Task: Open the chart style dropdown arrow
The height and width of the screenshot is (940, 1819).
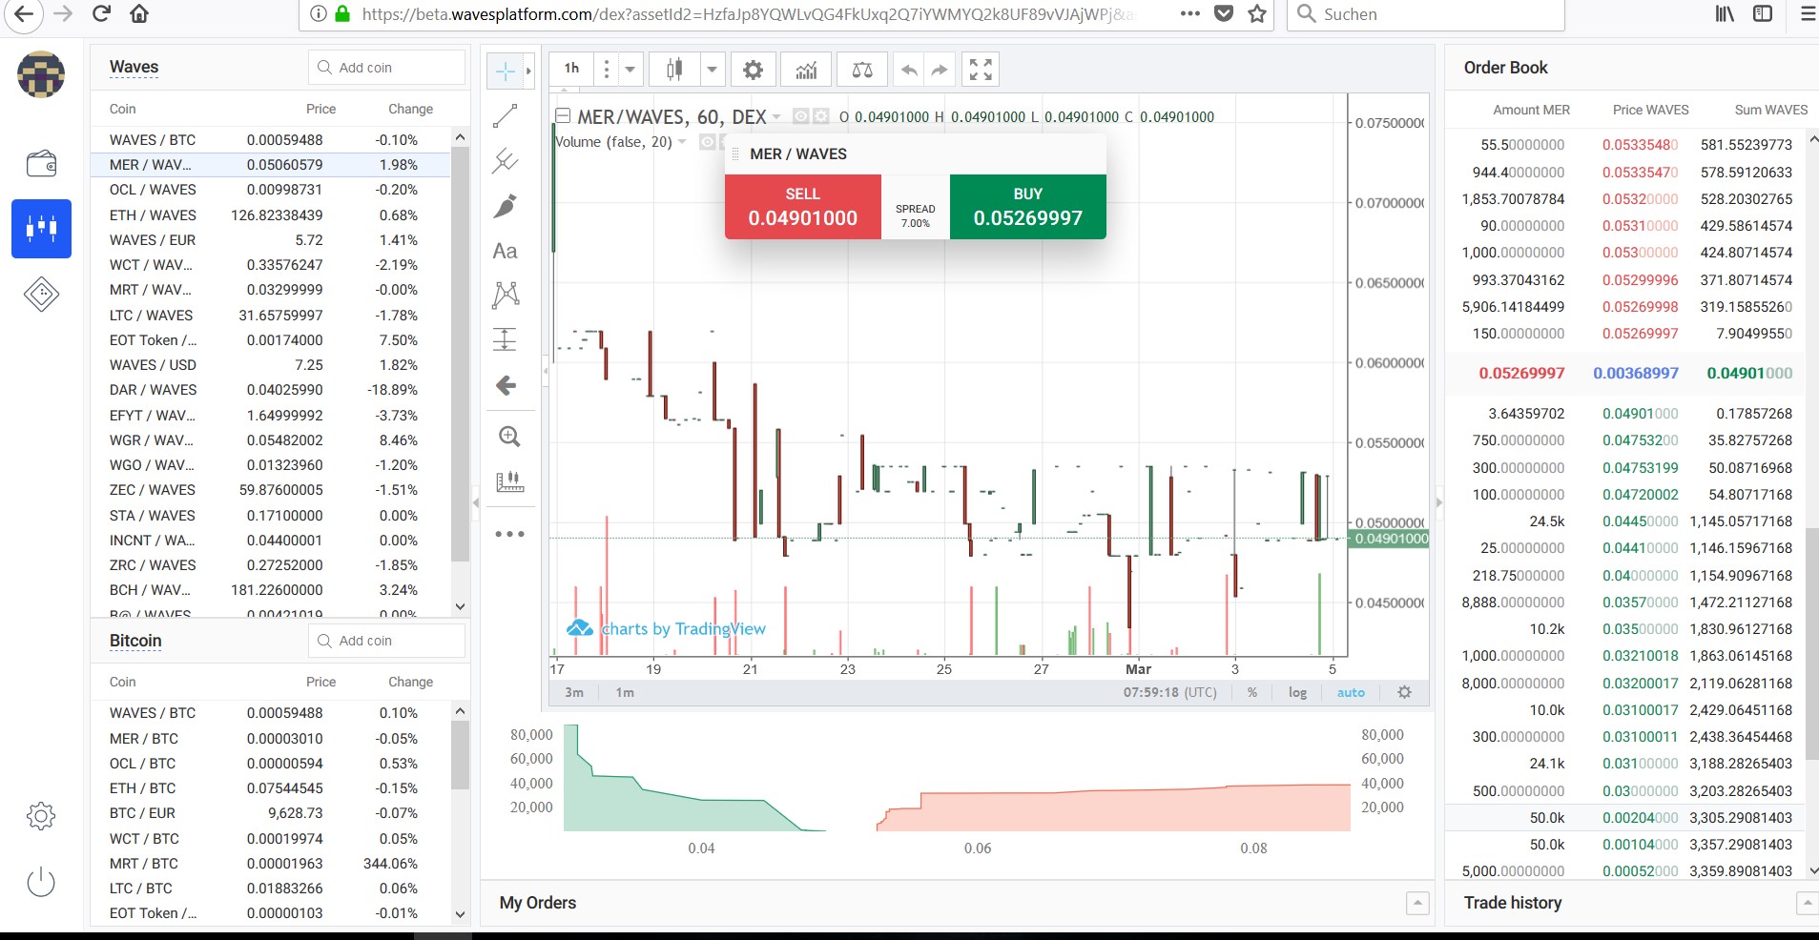Action: click(x=712, y=70)
